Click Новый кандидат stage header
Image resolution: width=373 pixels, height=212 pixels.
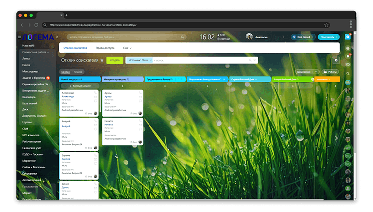coord(80,79)
